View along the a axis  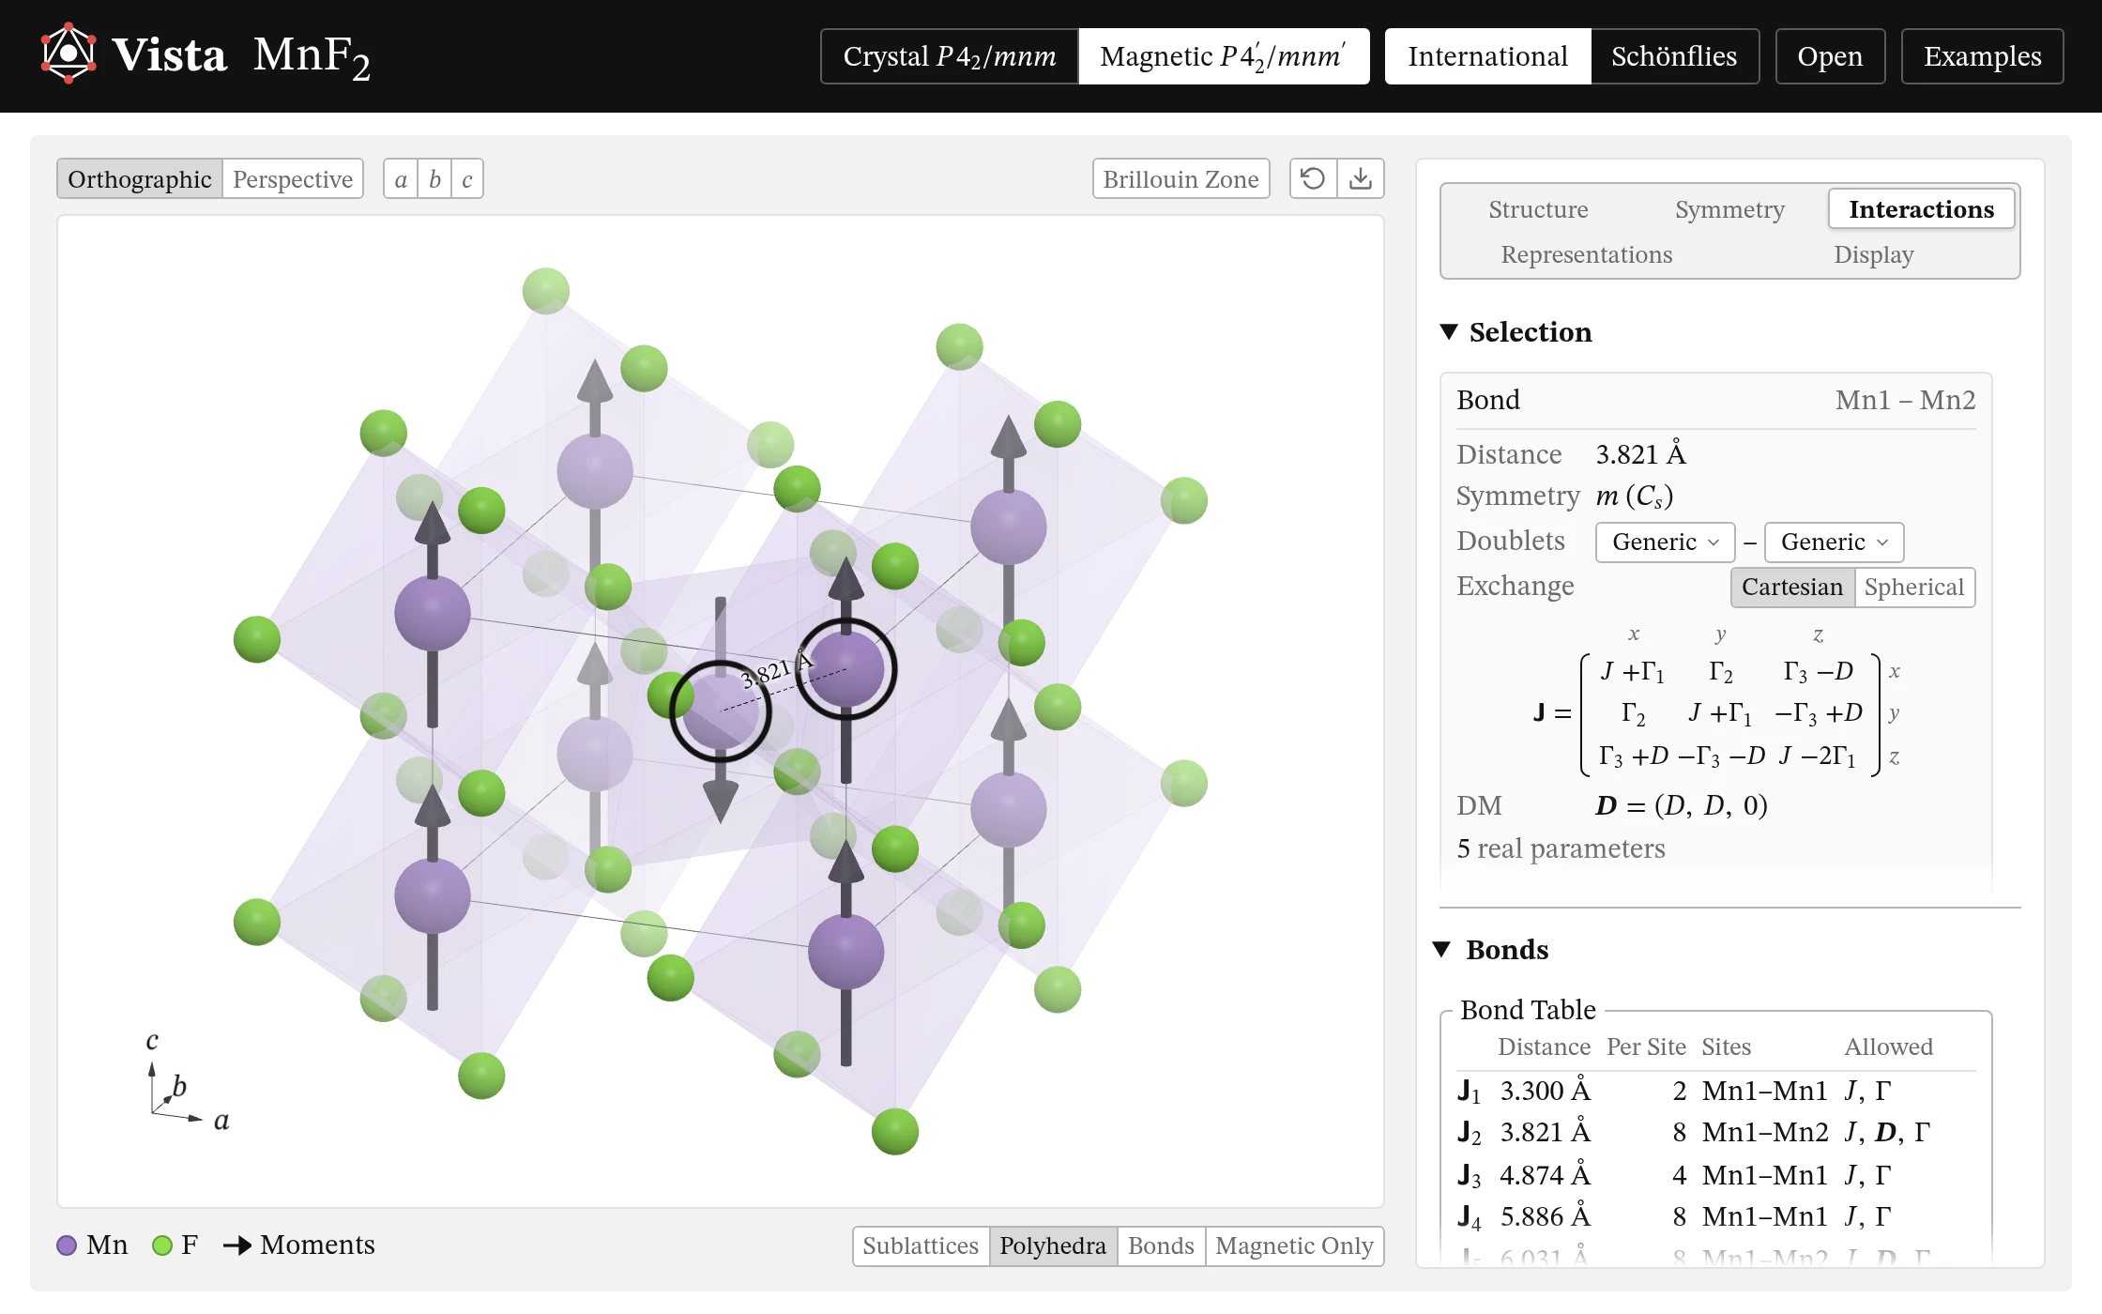pyautogui.click(x=401, y=178)
